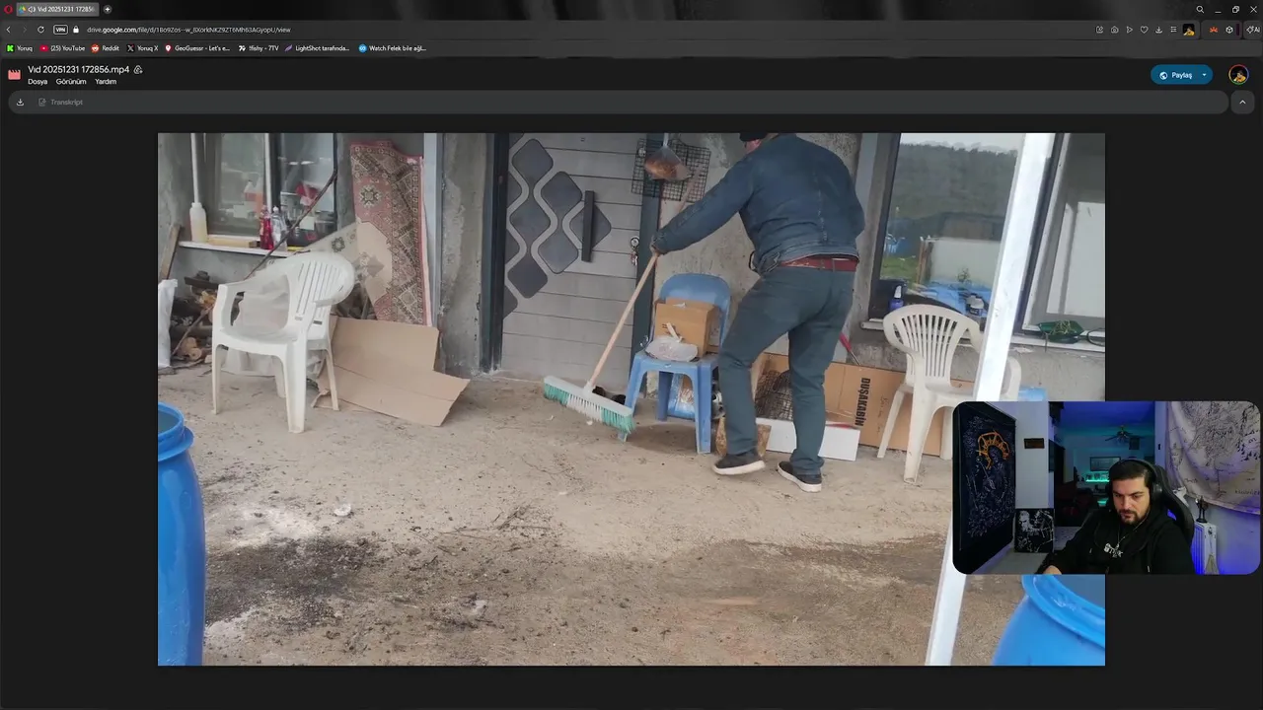Take a snapshot with the camera icon
Screen dimensions: 1263x710
coord(1115,30)
